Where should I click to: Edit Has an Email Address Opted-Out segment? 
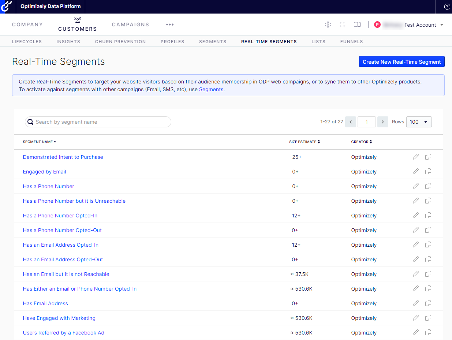pyautogui.click(x=415, y=259)
